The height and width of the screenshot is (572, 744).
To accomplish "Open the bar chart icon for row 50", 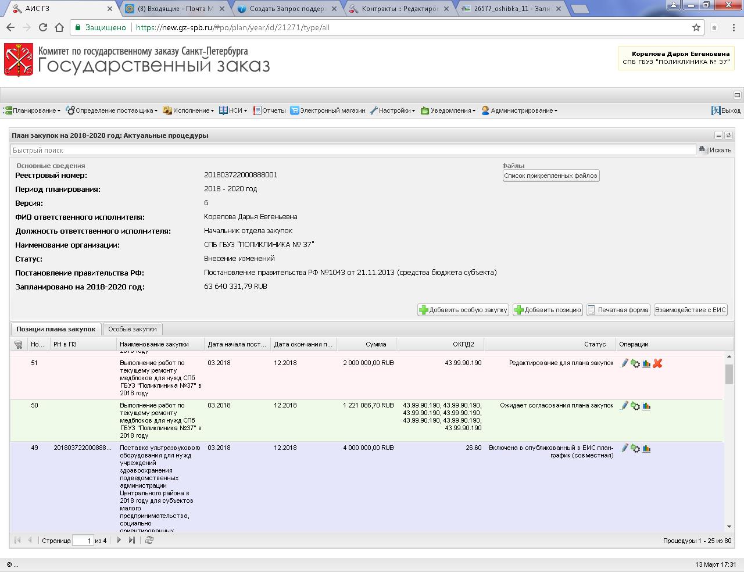I will click(646, 406).
